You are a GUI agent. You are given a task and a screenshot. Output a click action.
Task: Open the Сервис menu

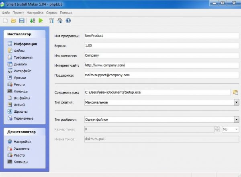point(52,12)
